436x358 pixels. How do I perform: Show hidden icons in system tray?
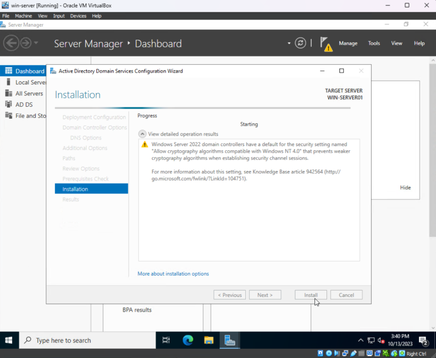coord(360,339)
